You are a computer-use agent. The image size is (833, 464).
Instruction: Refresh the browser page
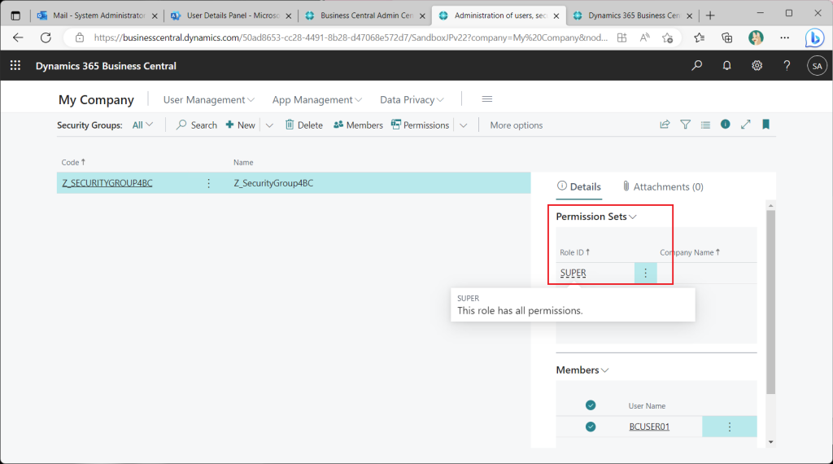[46, 37]
